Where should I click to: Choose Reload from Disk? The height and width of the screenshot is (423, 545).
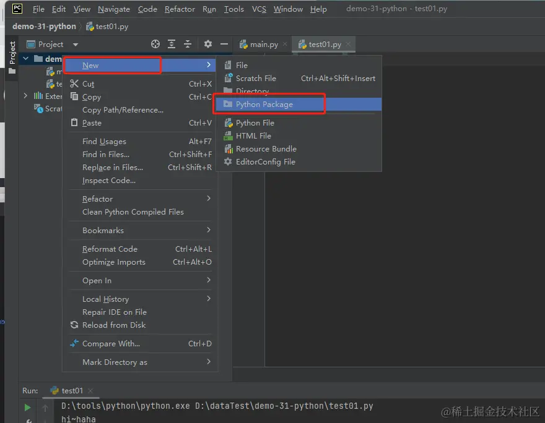pos(141,325)
